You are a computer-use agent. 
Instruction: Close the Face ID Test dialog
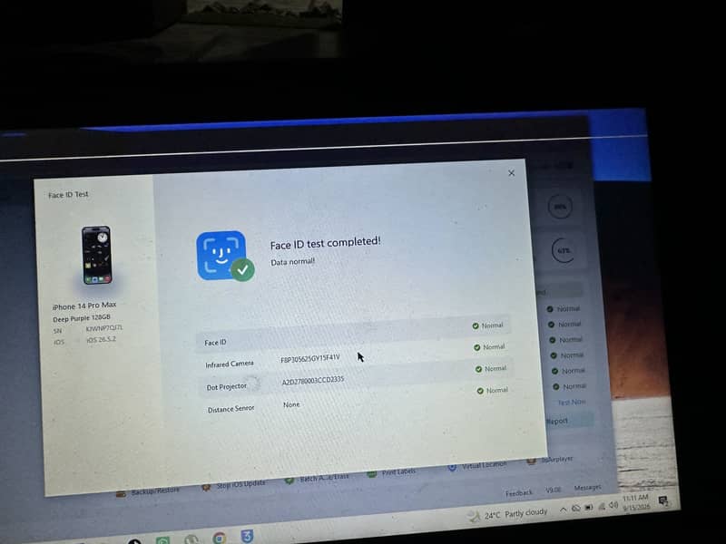(x=511, y=173)
